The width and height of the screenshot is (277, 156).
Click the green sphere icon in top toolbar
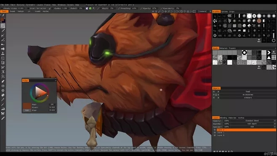pos(90,8)
